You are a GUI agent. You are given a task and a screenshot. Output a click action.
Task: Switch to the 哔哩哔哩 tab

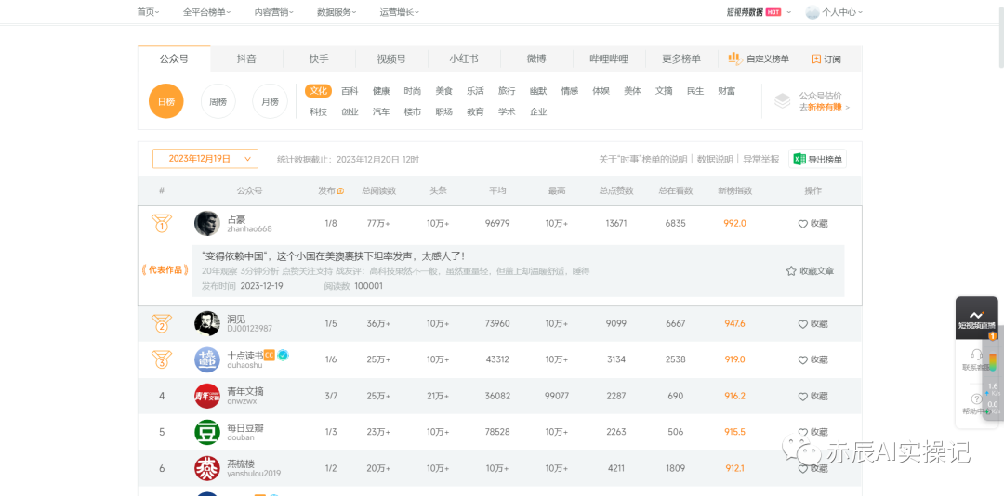609,59
